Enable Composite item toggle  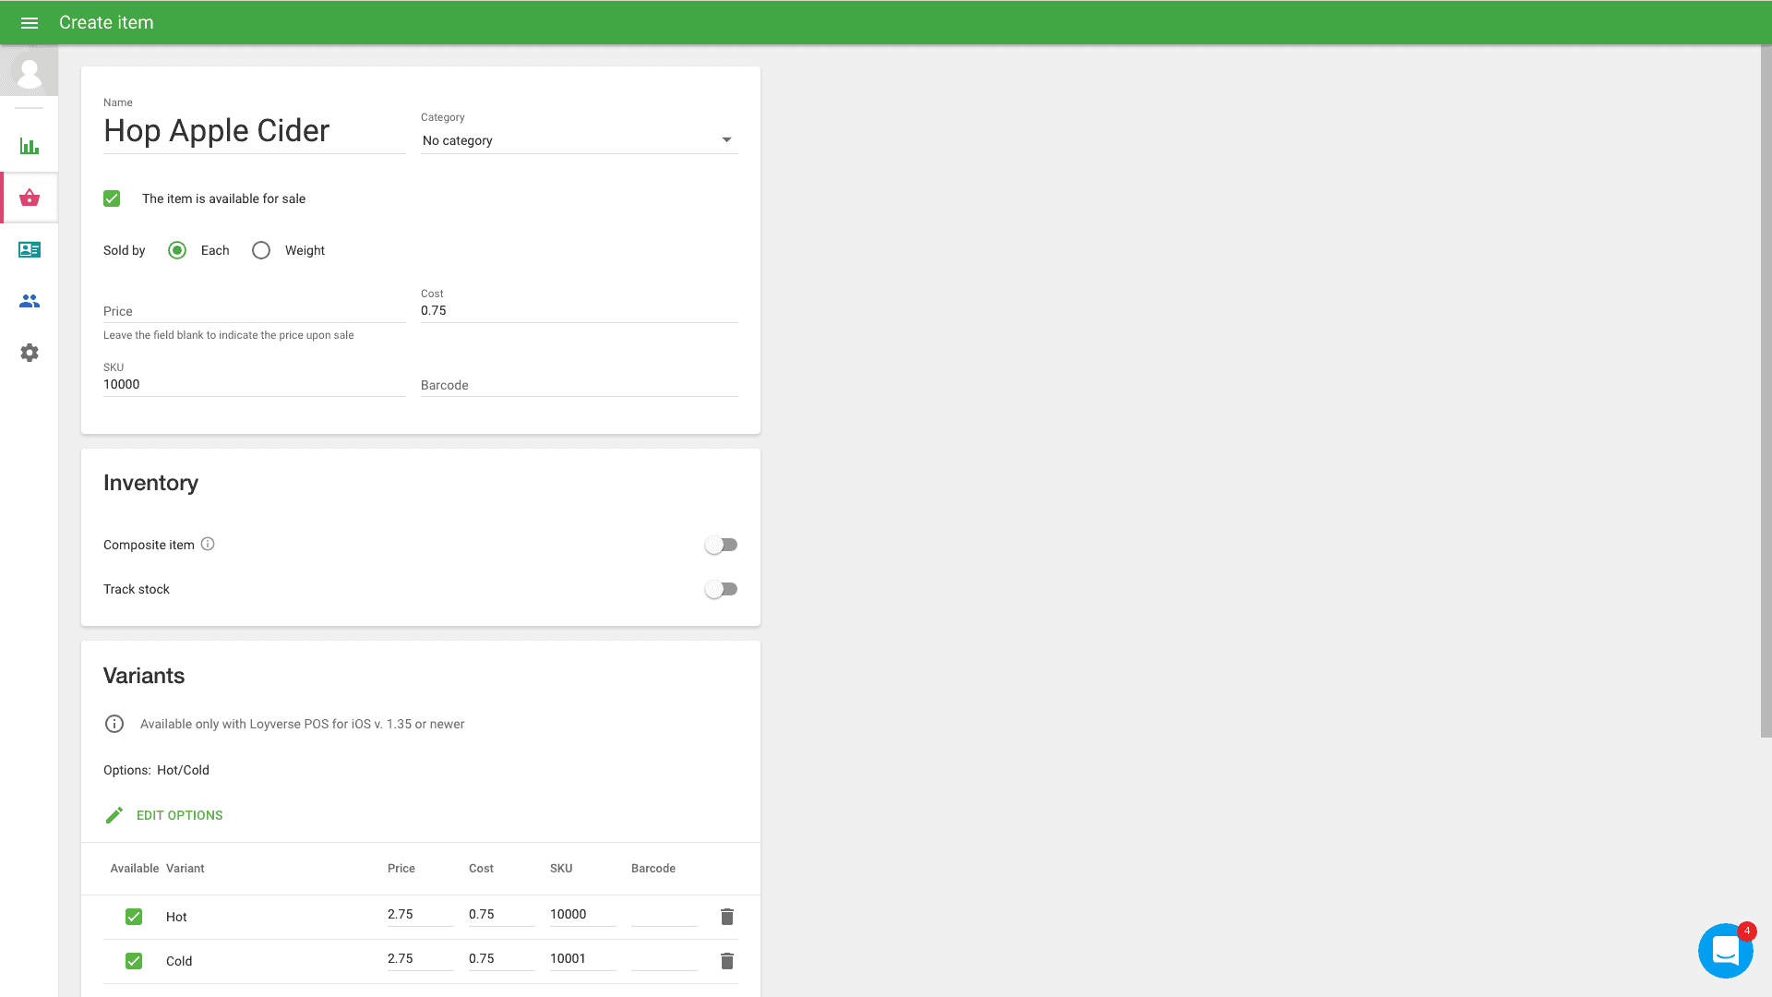(x=721, y=545)
